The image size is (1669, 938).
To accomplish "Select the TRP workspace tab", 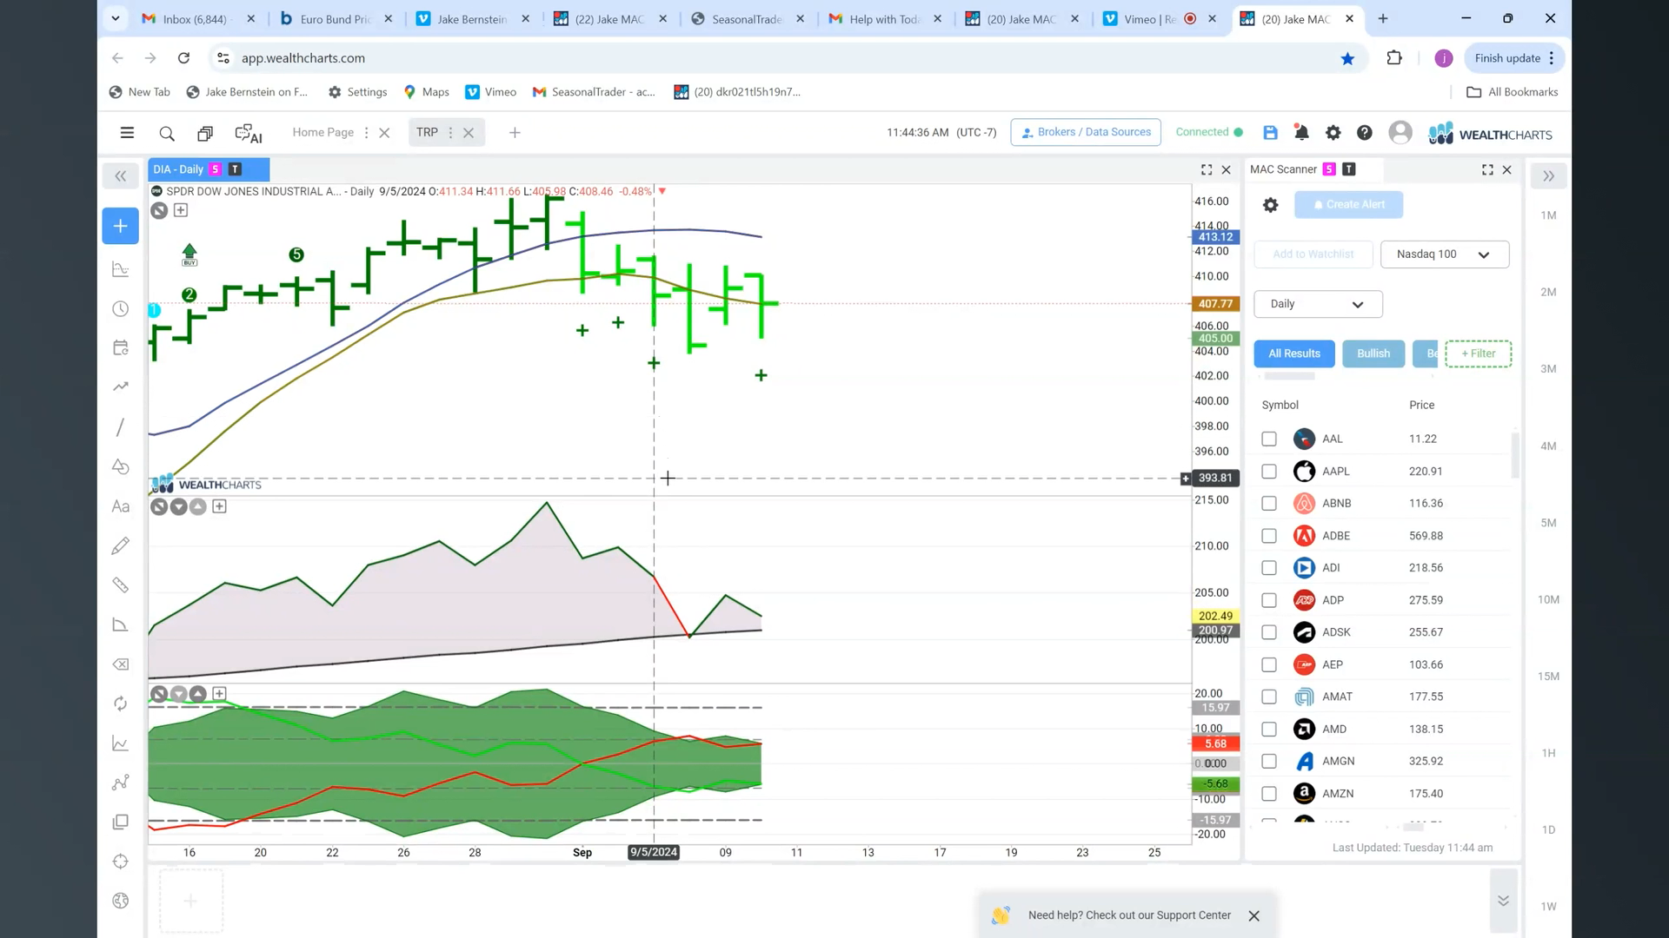I will [x=427, y=132].
